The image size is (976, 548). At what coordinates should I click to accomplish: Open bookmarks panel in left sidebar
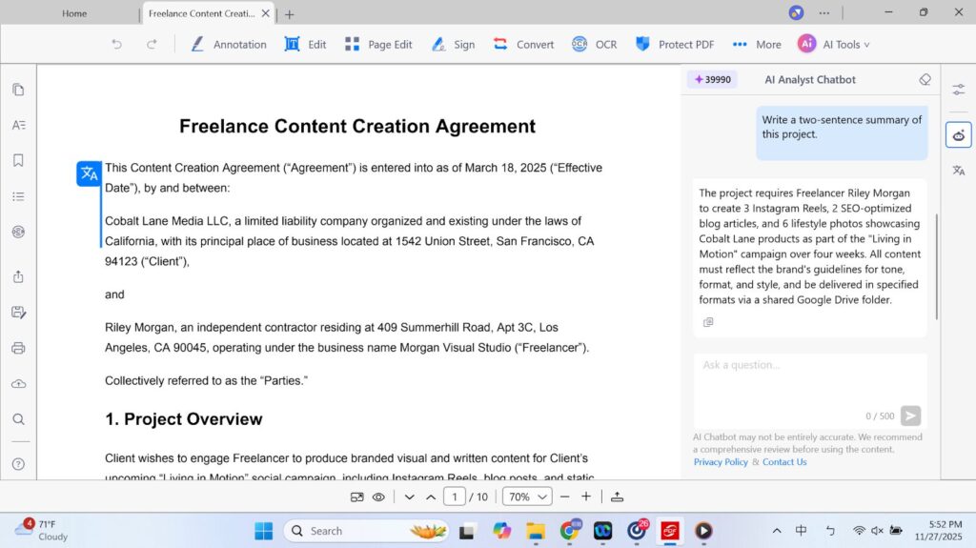(18, 160)
